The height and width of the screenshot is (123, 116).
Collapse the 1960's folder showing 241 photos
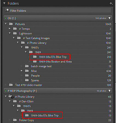pos(22,47)
